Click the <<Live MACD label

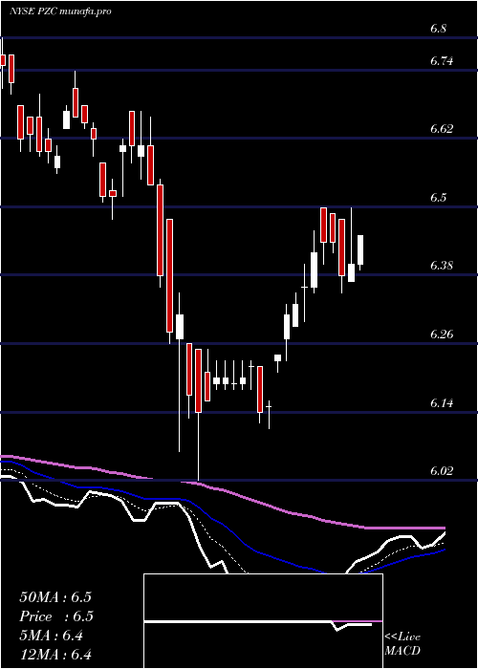tap(402, 644)
